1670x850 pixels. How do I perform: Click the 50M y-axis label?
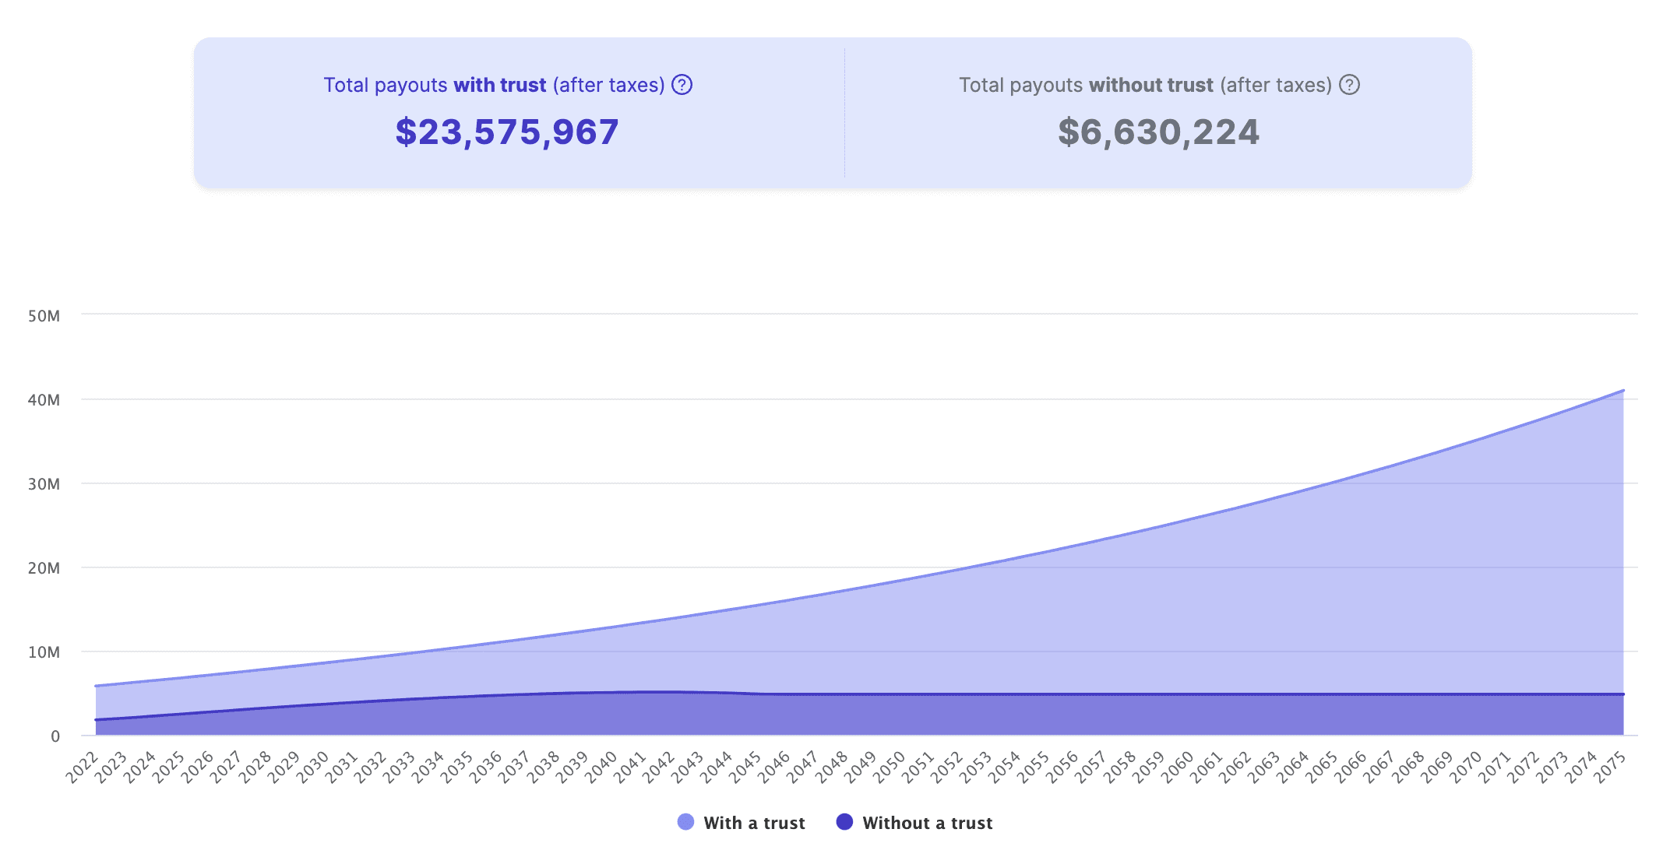pyautogui.click(x=44, y=316)
